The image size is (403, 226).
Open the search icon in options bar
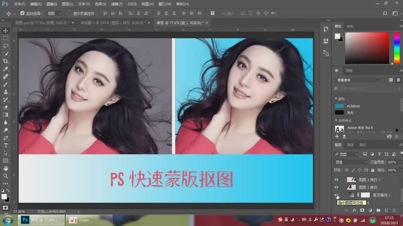point(385,13)
